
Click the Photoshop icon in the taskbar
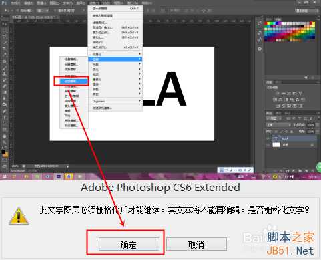click(59, 177)
